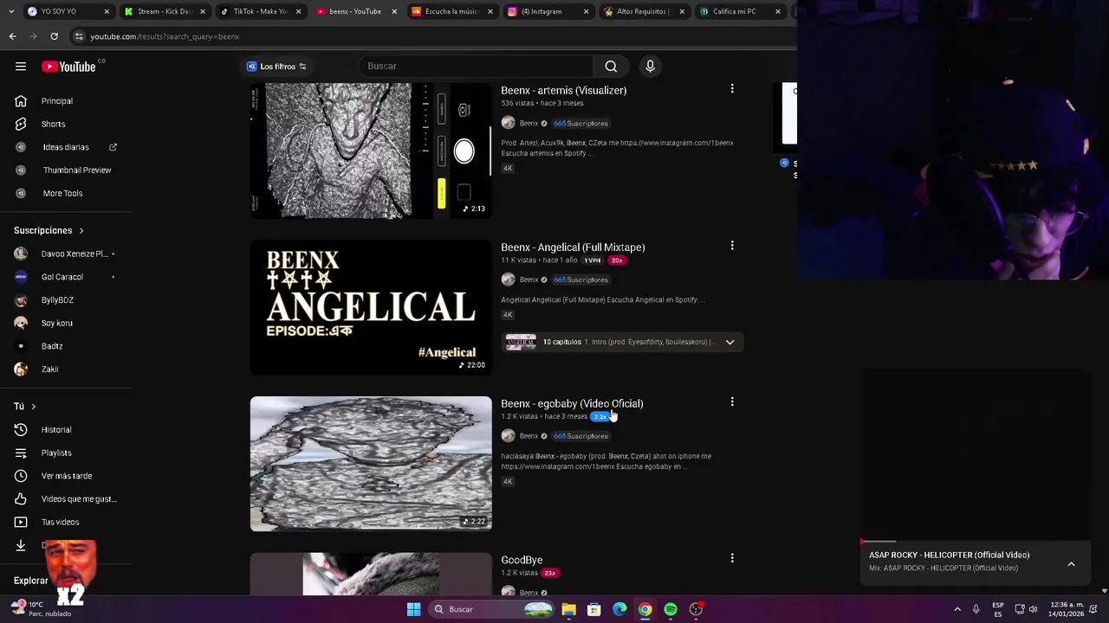Open the clock showing 12:36 a. m.
Viewport: 1109px width, 623px height.
1067,609
